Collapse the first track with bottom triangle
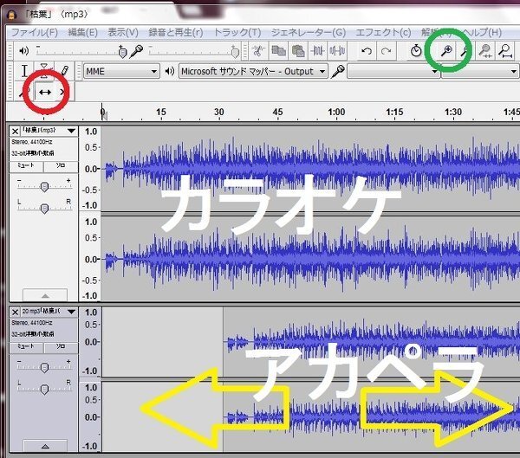Viewport: 520px width, 458px height. 45,295
